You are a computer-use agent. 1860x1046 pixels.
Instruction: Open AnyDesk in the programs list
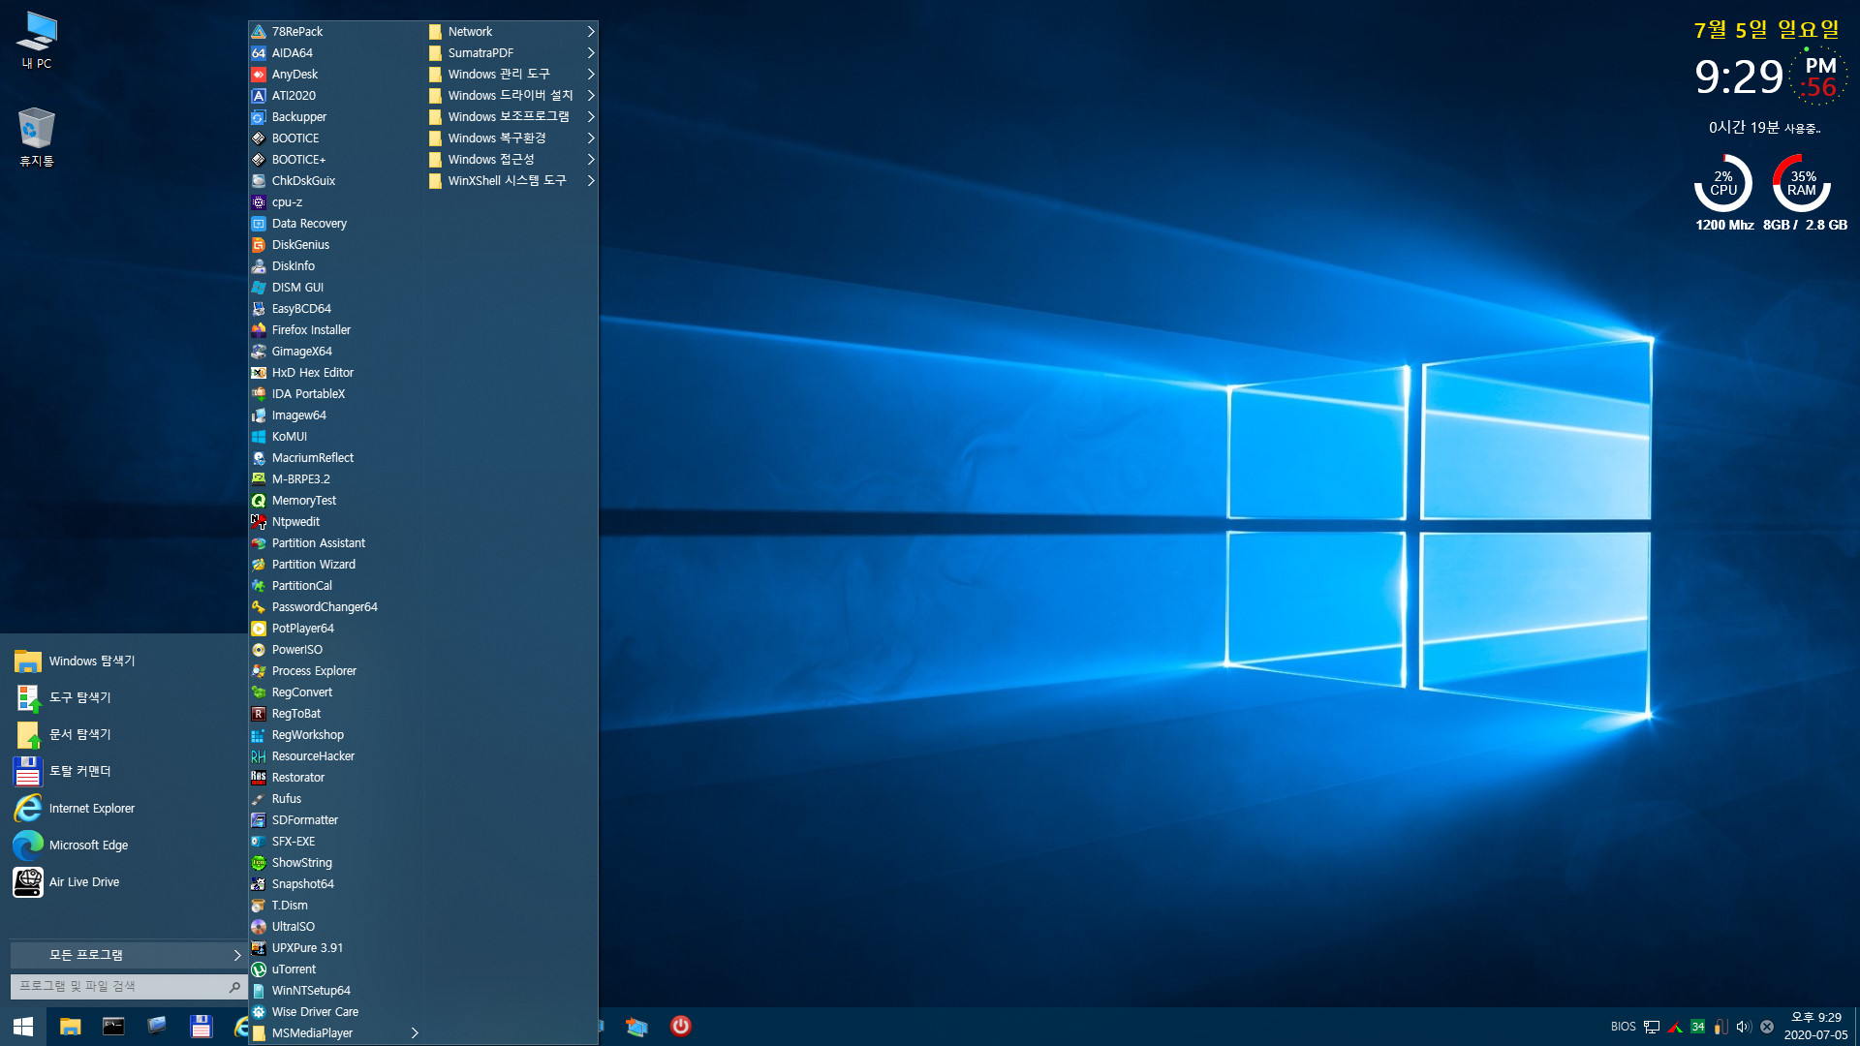pos(335,75)
